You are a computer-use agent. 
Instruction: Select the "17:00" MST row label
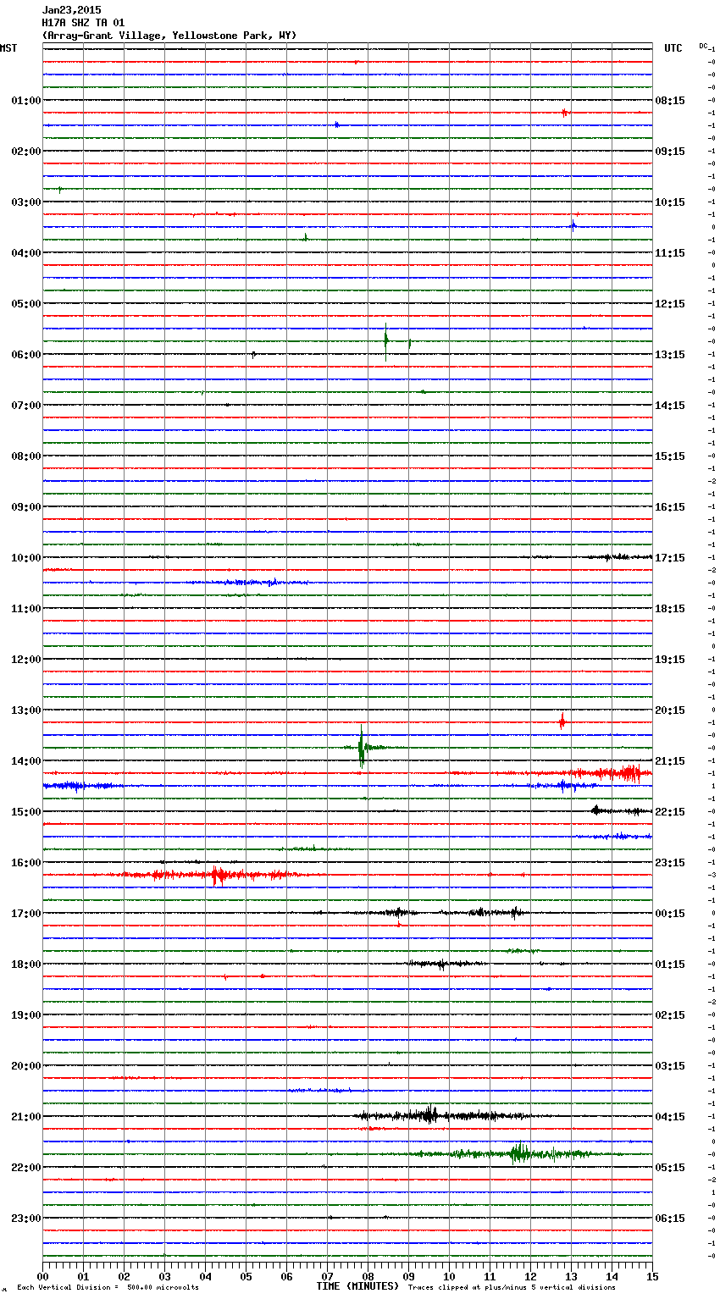[26, 914]
